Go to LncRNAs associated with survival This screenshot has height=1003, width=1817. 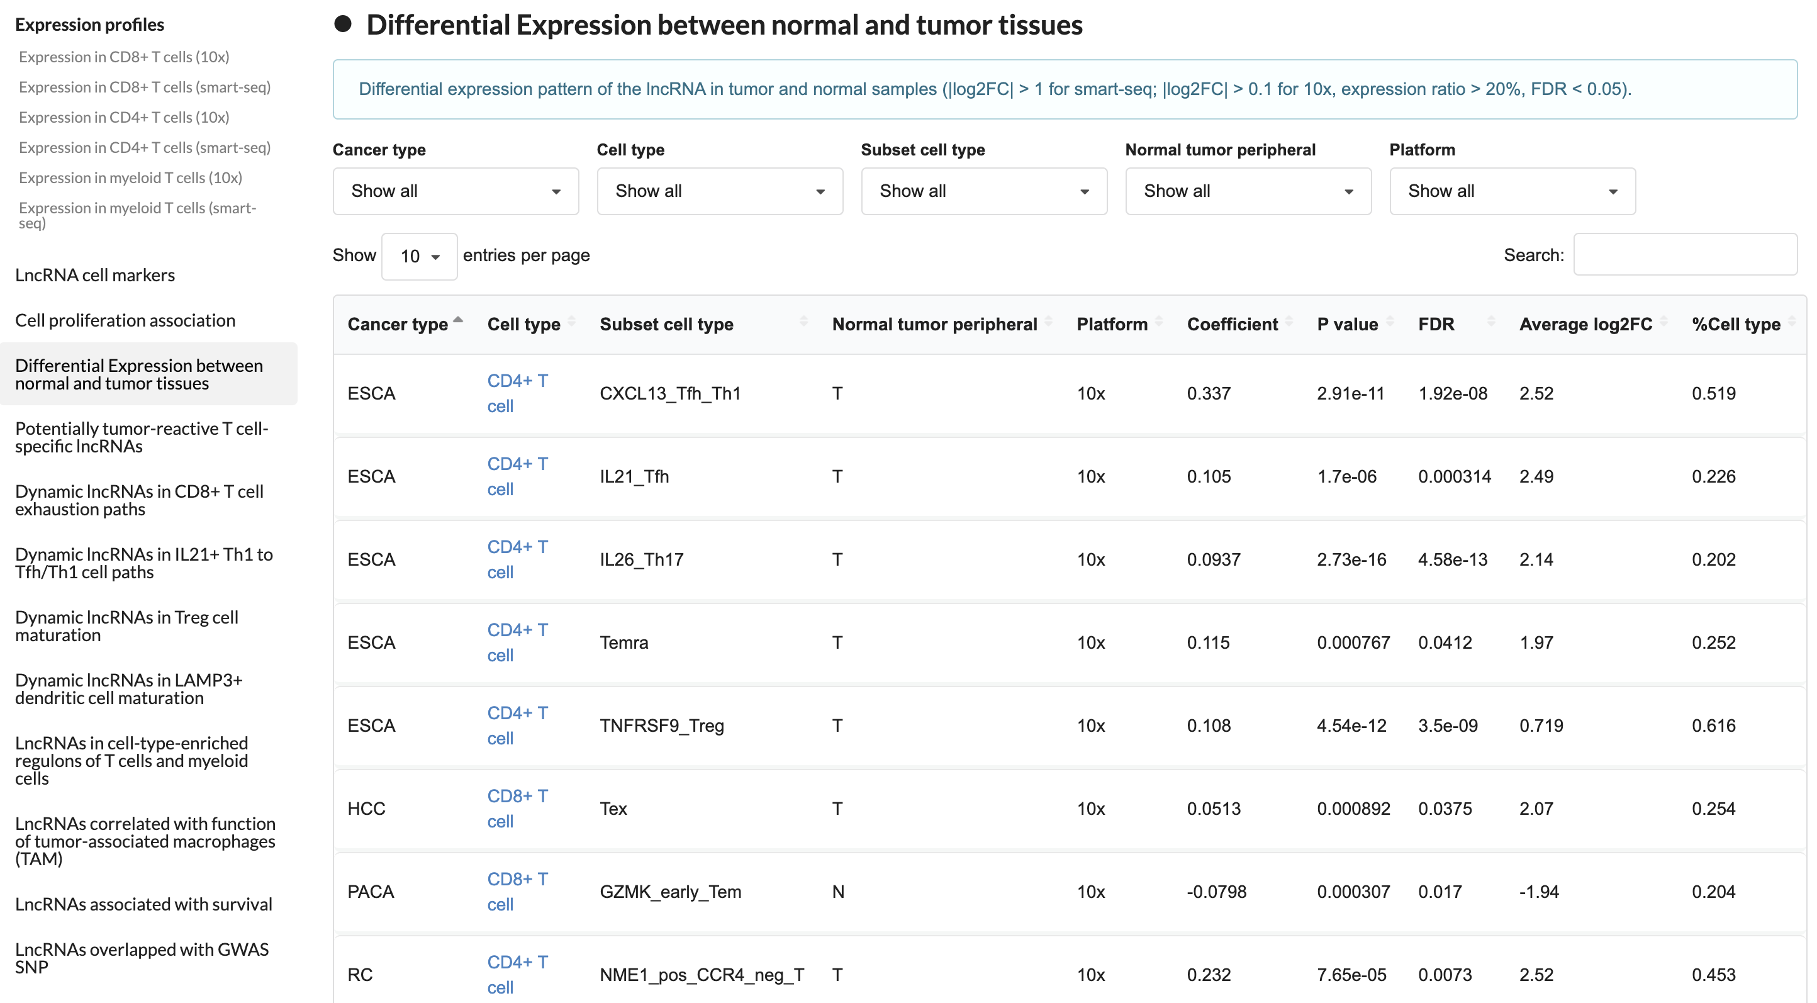(x=144, y=904)
